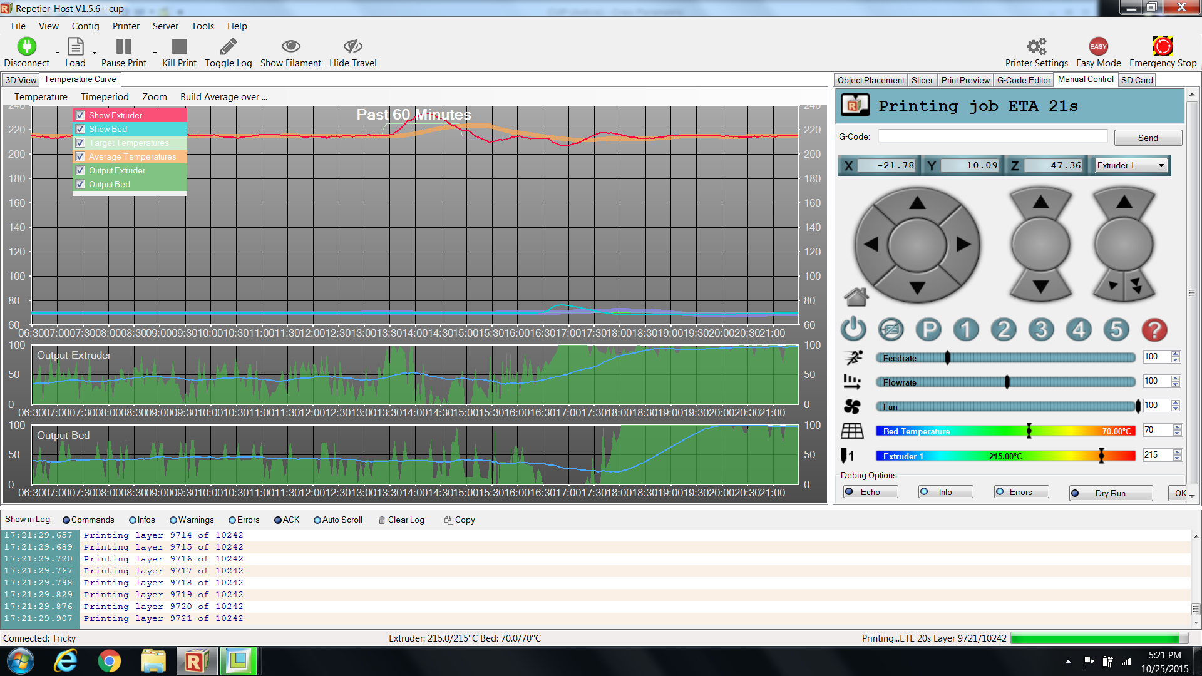This screenshot has width=1202, height=676.
Task: Expand the Load button dropdown arrow
Action: (x=95, y=53)
